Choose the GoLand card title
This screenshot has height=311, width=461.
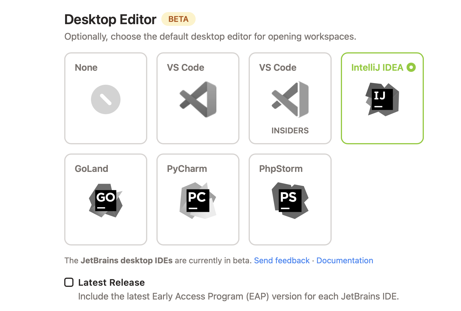coord(91,169)
